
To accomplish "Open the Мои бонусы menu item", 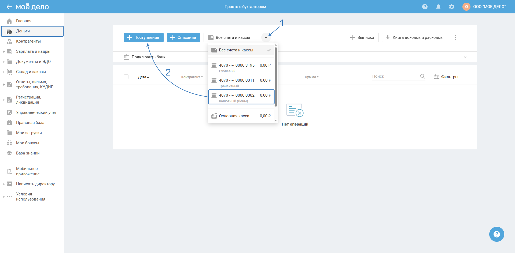I will [x=28, y=143].
